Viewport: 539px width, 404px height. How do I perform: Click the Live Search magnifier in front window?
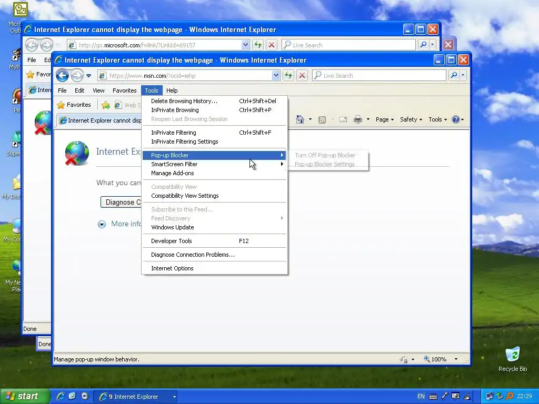pyautogui.click(x=454, y=75)
